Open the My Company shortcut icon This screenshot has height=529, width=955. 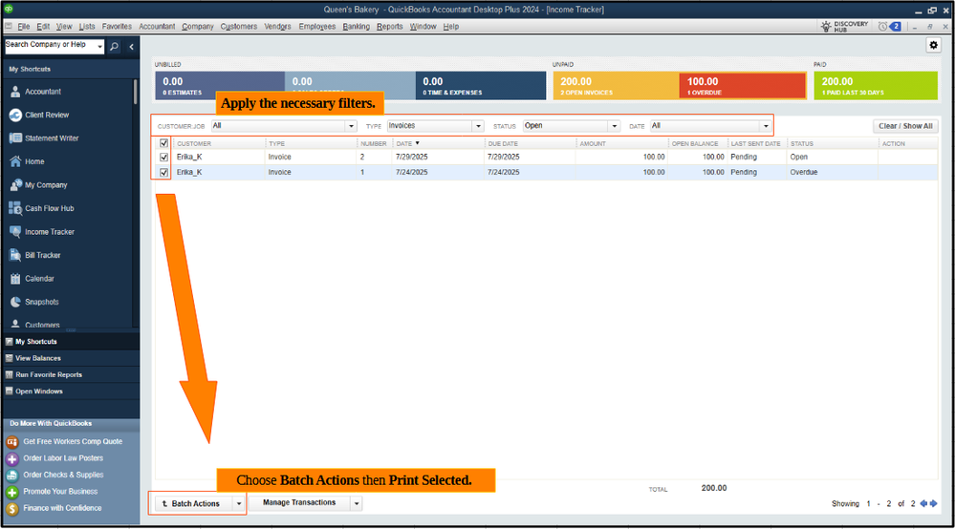point(16,185)
